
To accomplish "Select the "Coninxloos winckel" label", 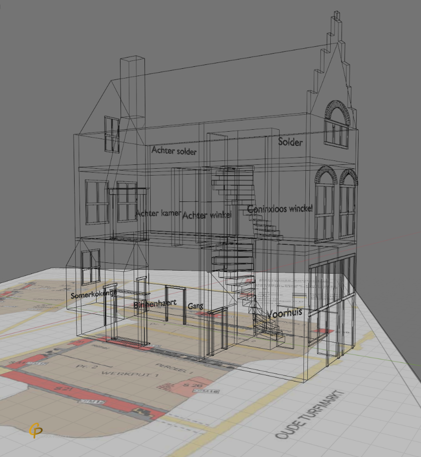I will click(x=280, y=209).
